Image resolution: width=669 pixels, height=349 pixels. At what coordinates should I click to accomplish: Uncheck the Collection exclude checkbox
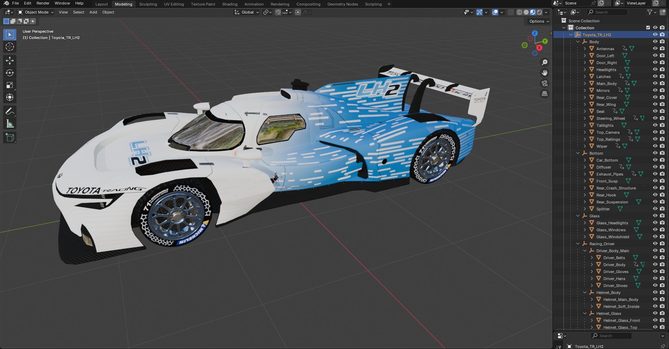tap(648, 28)
